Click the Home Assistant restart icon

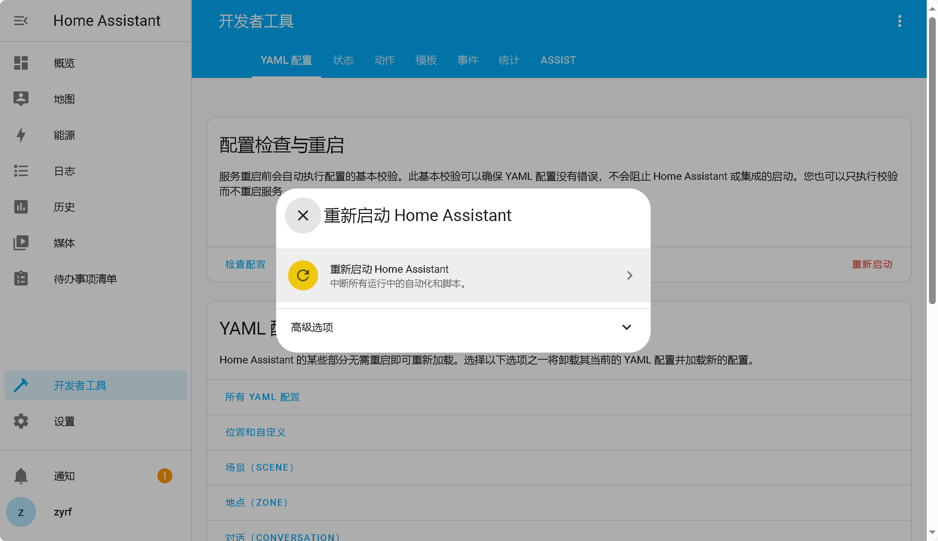(x=303, y=275)
